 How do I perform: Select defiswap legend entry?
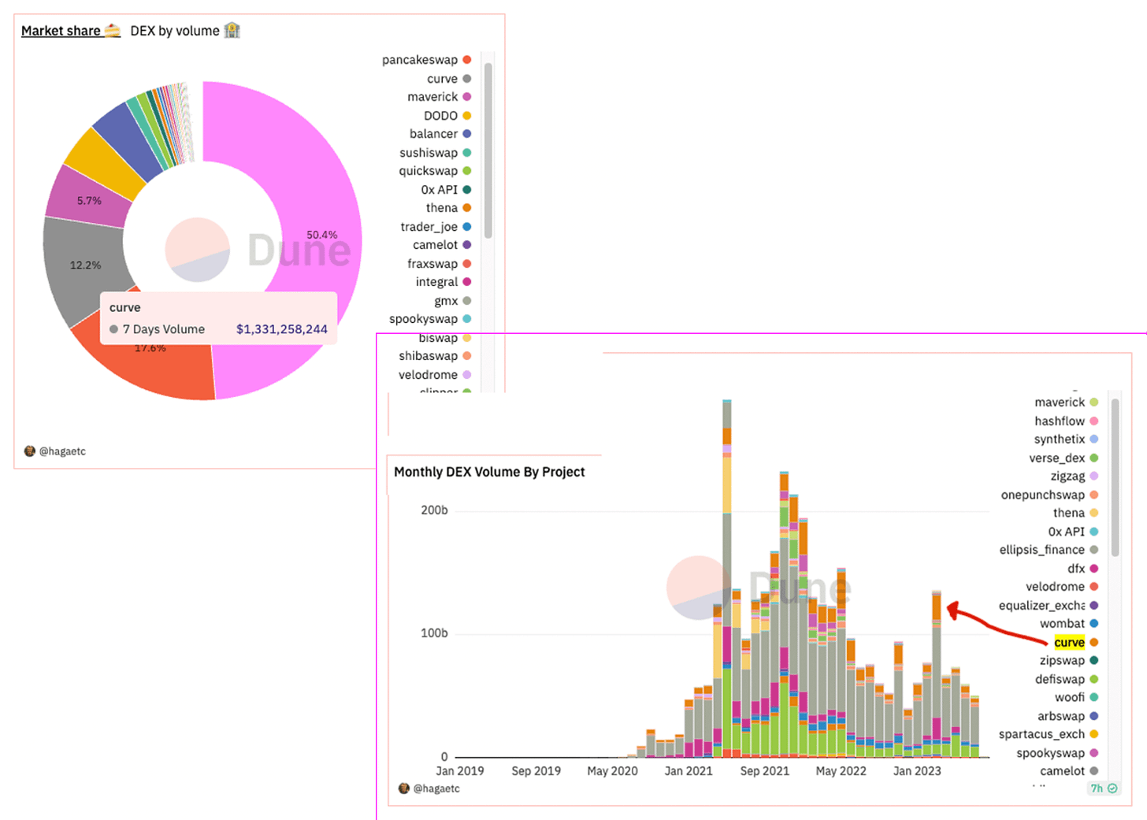coord(1067,679)
